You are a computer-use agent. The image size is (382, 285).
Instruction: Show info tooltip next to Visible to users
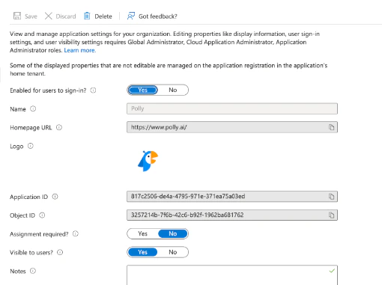[60, 252]
